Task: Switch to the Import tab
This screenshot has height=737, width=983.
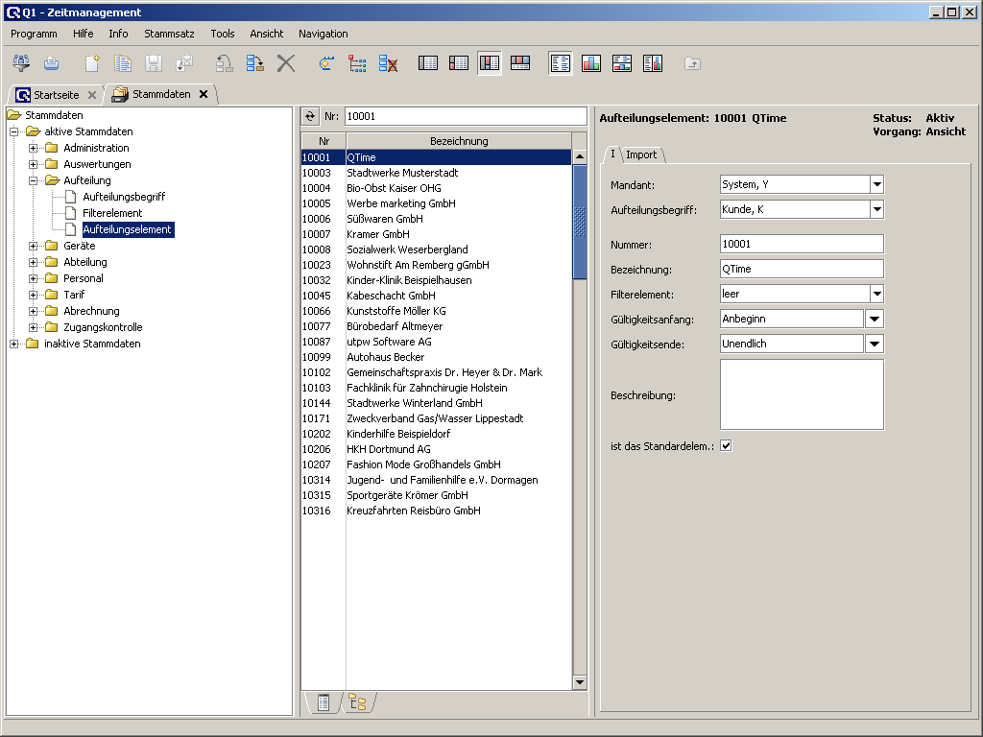Action: pos(641,155)
